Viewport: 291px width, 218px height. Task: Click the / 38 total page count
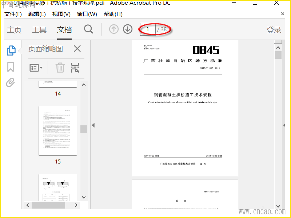(162, 29)
